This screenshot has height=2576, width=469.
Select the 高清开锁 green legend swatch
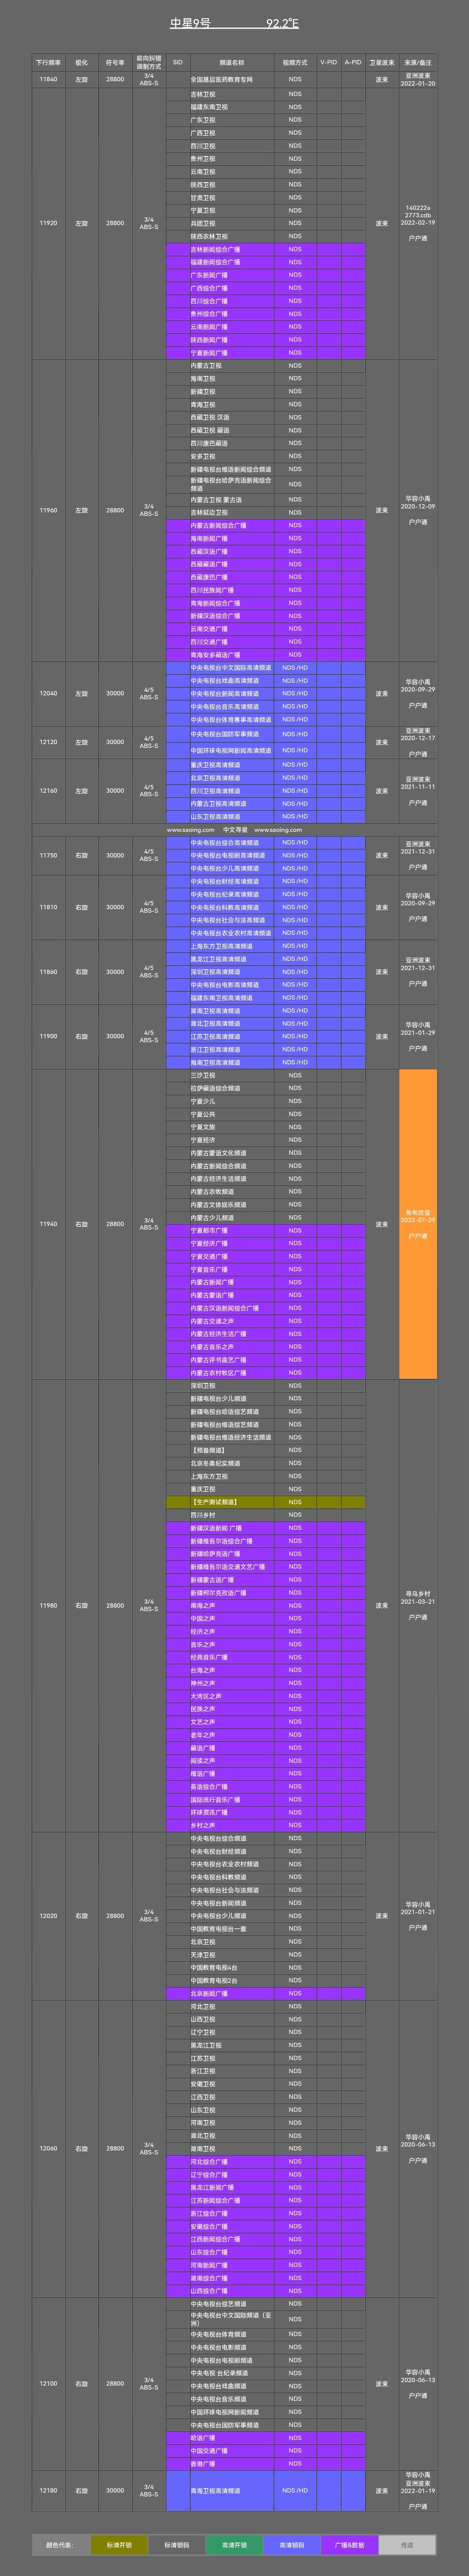click(x=235, y=2545)
